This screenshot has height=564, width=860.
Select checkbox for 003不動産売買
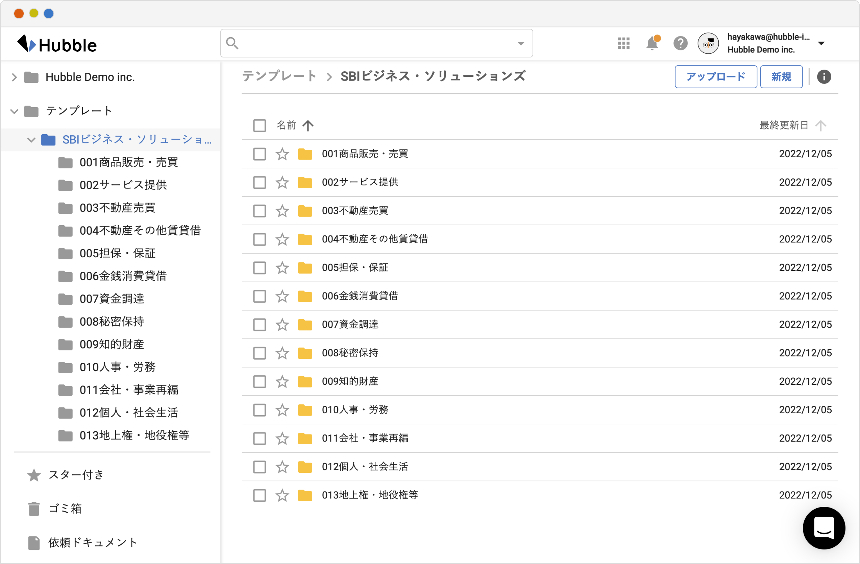[260, 211]
